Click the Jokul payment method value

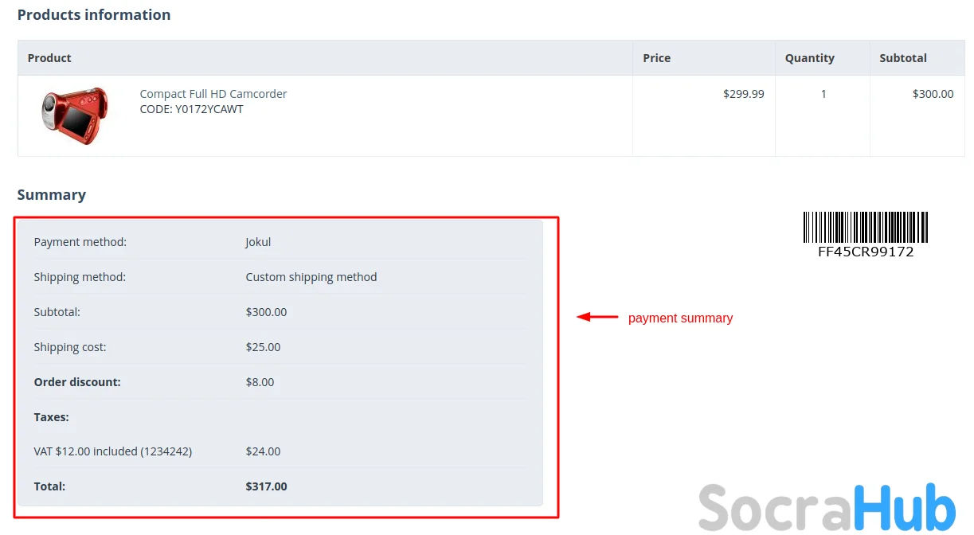pyautogui.click(x=258, y=242)
